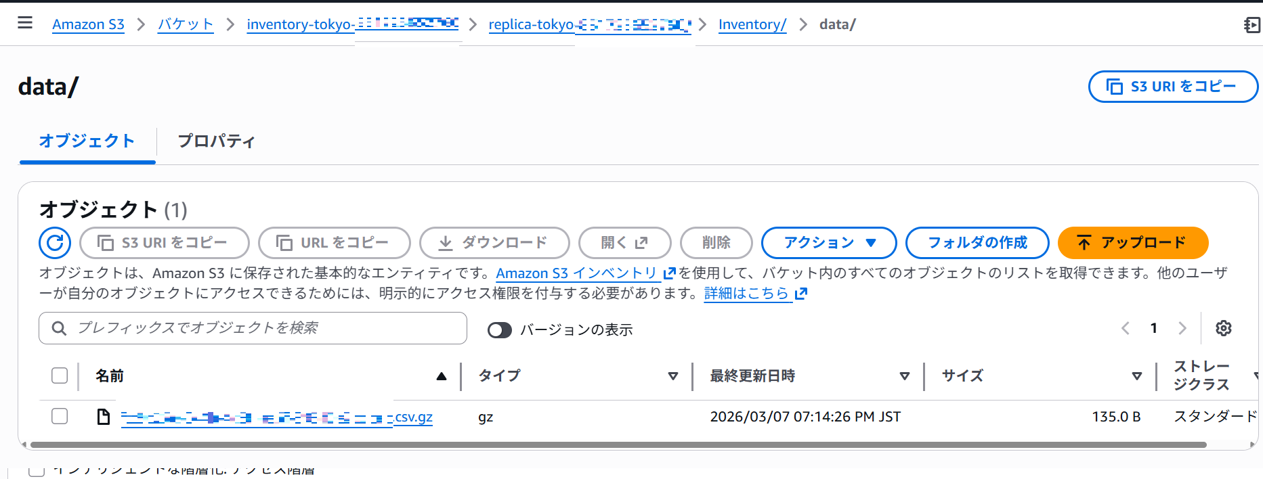Click the refresh objects icon button
This screenshot has height=479, width=1263.
(x=55, y=243)
